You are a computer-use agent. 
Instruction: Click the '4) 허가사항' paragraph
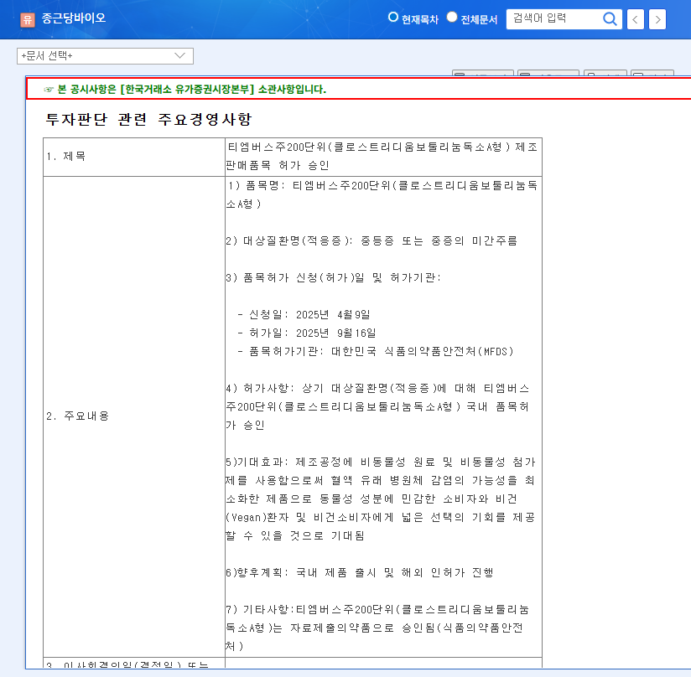point(377,406)
